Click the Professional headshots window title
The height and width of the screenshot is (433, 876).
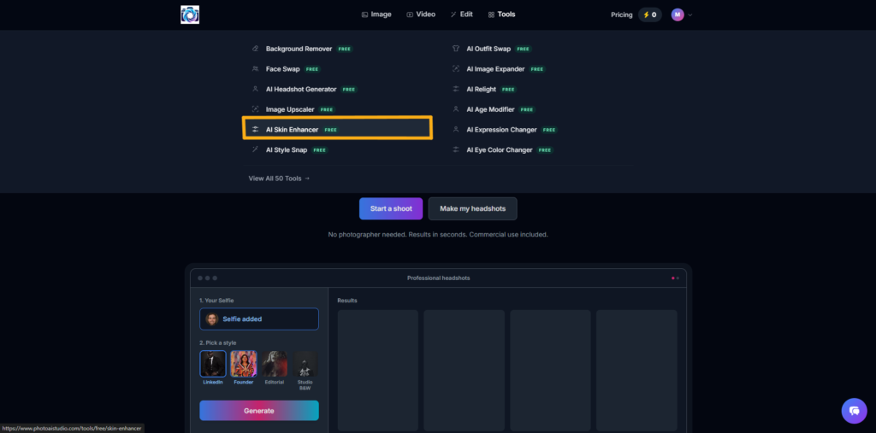438,278
